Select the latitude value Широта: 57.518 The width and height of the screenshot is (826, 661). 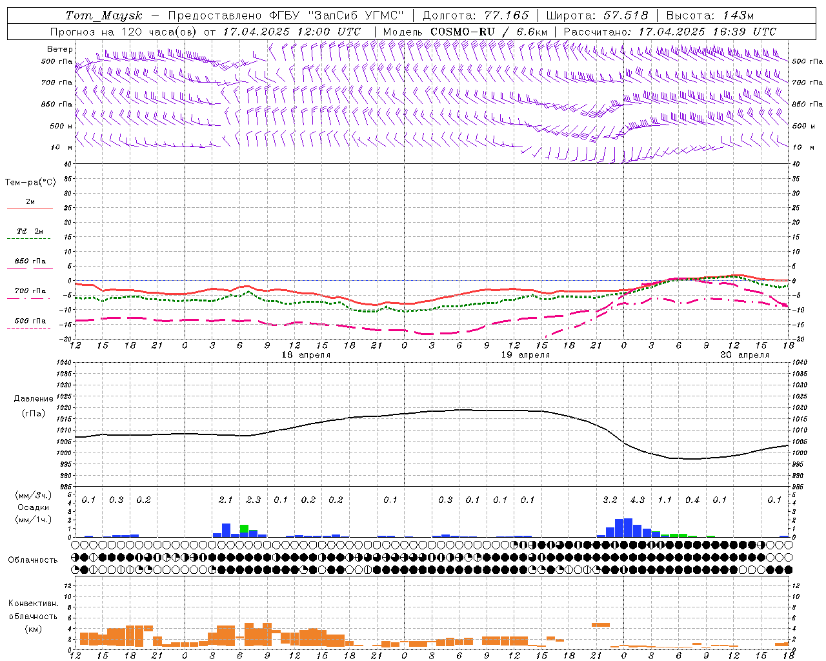[597, 15]
